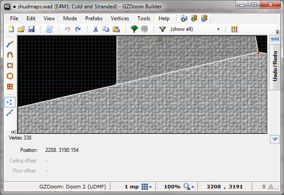The height and width of the screenshot is (195, 284).
Task: Switch to Linedefs mode
Action: (x=10, y=113)
